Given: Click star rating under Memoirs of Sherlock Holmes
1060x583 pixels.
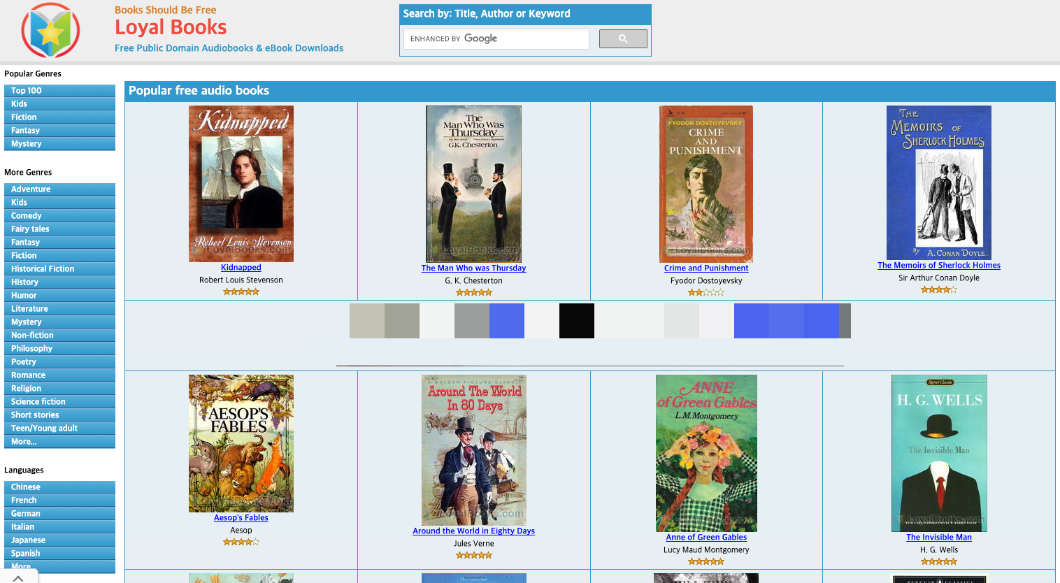Looking at the screenshot, I should coord(939,289).
